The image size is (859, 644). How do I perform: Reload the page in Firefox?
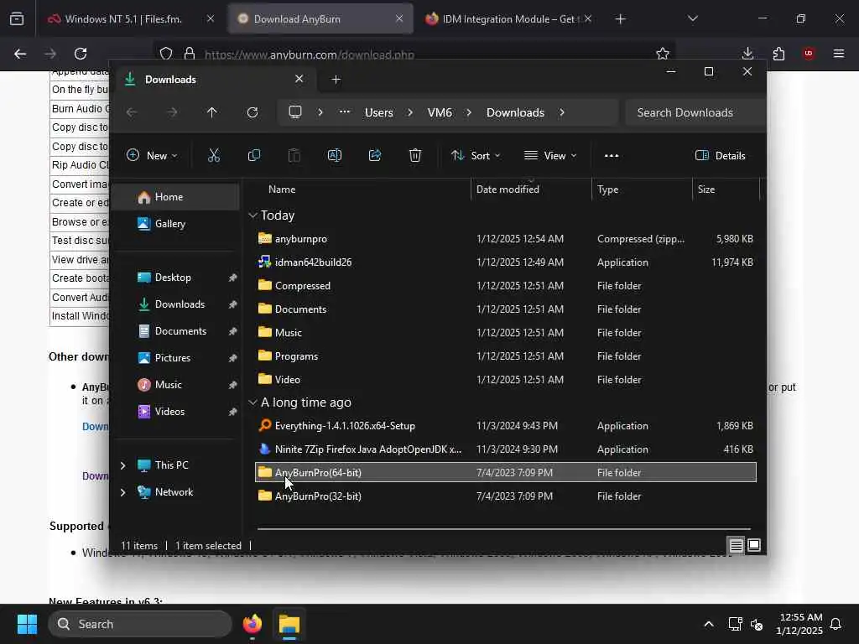point(81,54)
